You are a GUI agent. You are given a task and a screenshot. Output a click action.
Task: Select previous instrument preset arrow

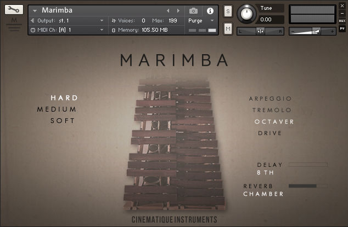168,10
